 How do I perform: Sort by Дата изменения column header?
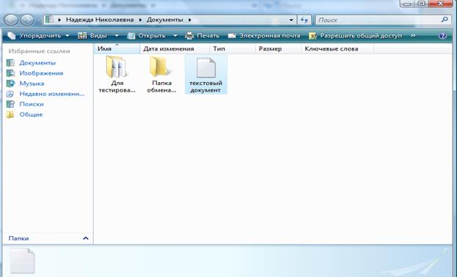coord(175,48)
